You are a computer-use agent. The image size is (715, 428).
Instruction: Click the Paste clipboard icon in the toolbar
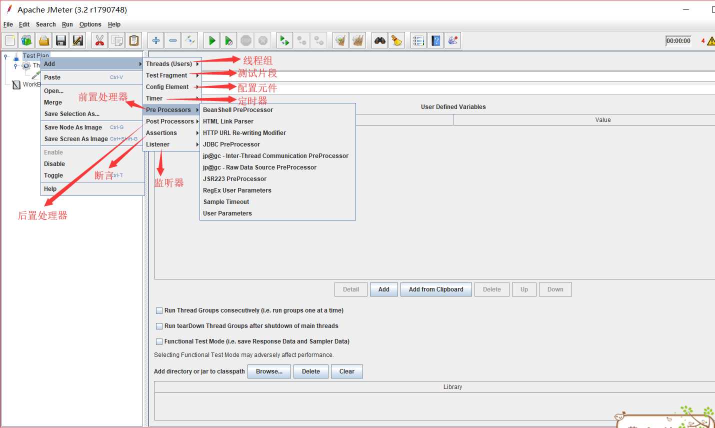[134, 40]
